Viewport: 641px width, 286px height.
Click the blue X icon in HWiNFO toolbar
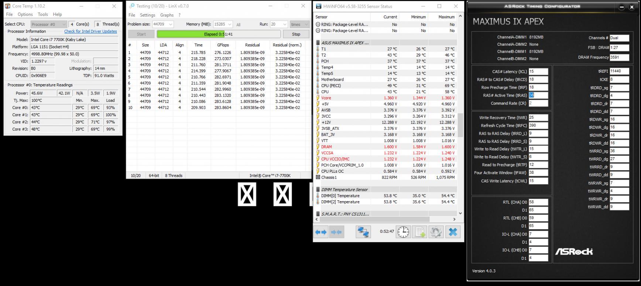(x=453, y=232)
